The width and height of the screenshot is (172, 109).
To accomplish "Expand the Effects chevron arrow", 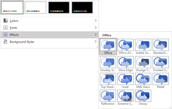I will (96, 35).
